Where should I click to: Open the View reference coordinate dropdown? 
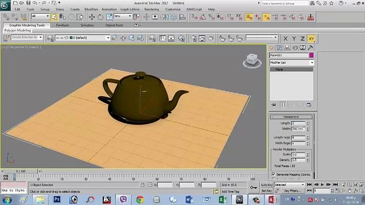(123, 16)
